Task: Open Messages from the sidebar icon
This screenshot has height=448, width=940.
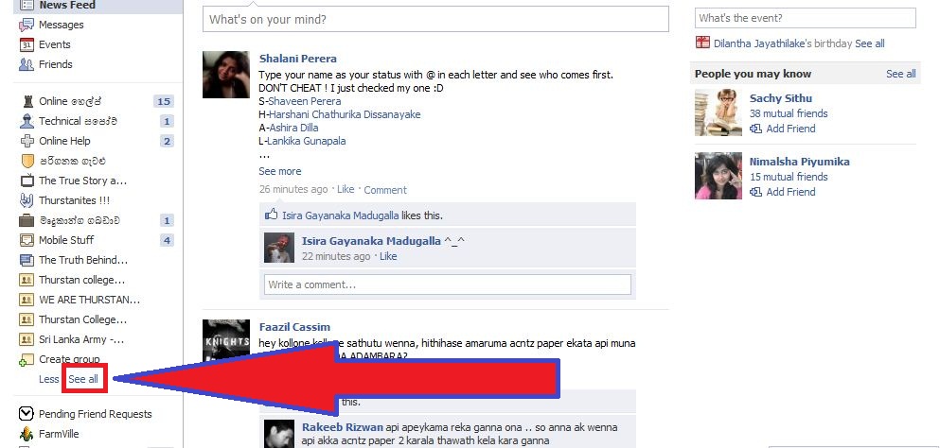Action: coord(27,25)
